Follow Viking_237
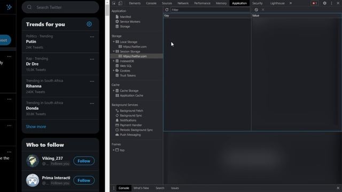Image resolution: width=342 pixels, height=192 pixels. pyautogui.click(x=84, y=161)
